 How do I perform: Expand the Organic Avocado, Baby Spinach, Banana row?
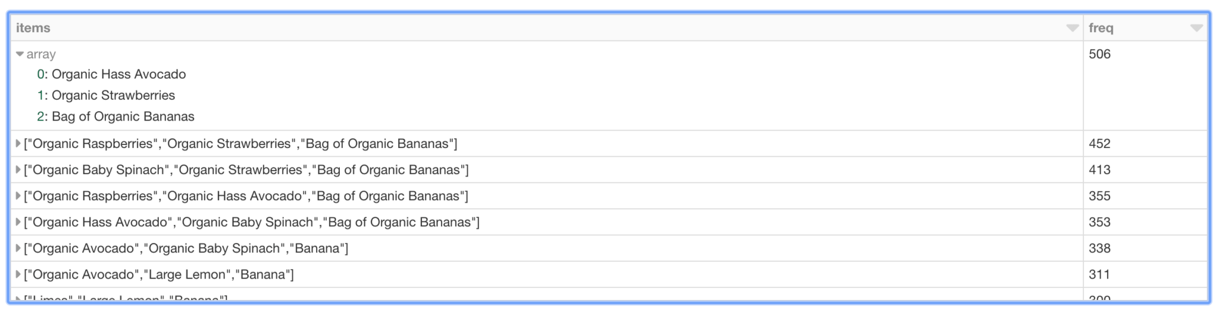point(18,248)
